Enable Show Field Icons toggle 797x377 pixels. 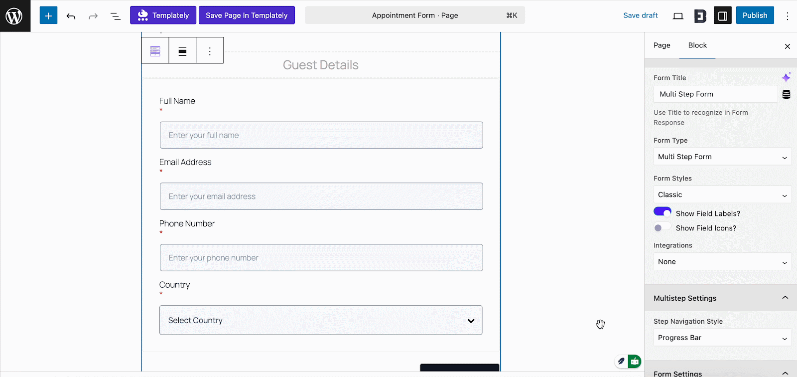pyautogui.click(x=663, y=227)
